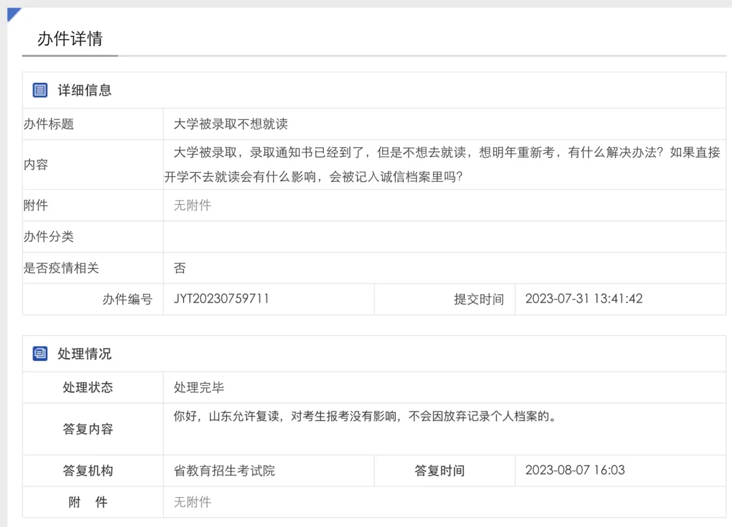
Task: Click the 是否疫情相关 value 否
Action: (180, 268)
